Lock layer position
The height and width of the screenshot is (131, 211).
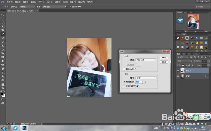[189, 65]
